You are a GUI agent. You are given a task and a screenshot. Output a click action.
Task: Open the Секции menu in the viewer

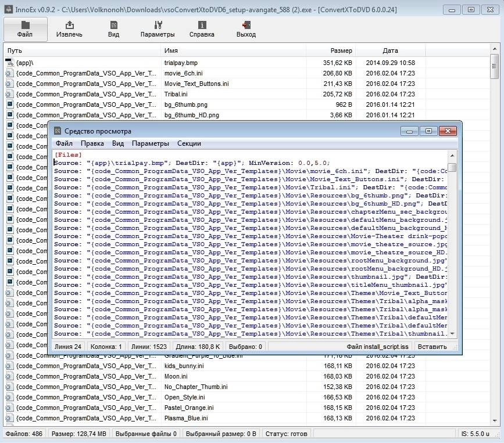pyautogui.click(x=189, y=143)
